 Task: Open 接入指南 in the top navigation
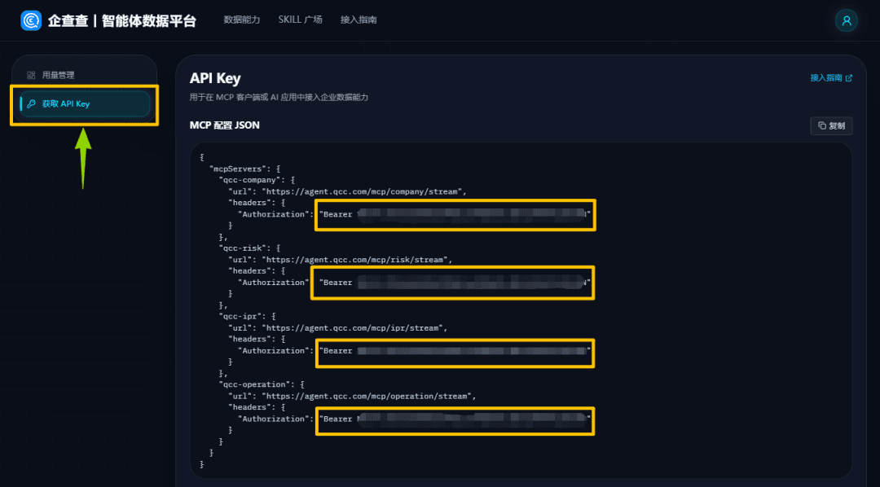coord(358,20)
